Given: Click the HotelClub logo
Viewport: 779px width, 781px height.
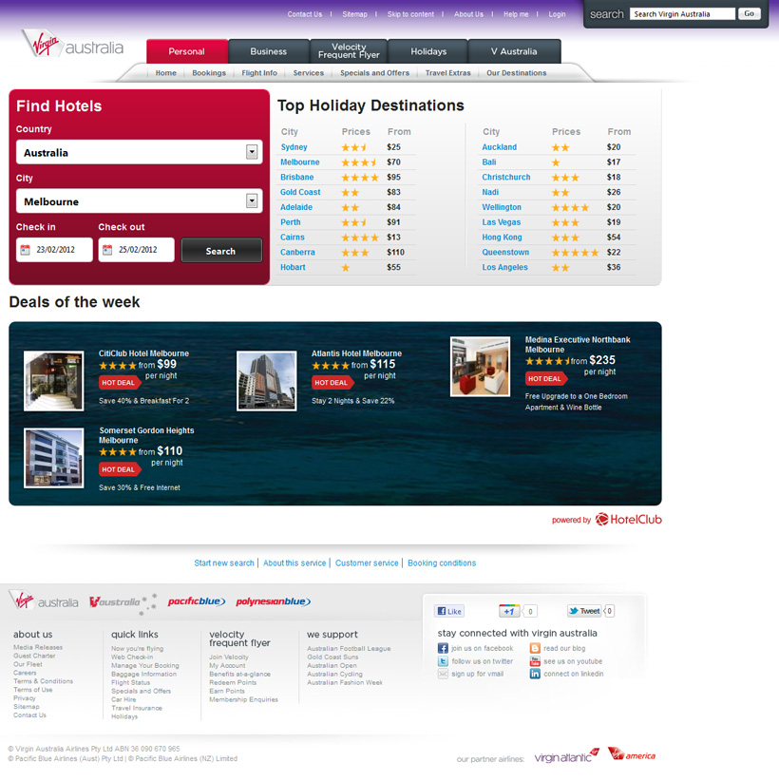Looking at the screenshot, I should tap(629, 520).
